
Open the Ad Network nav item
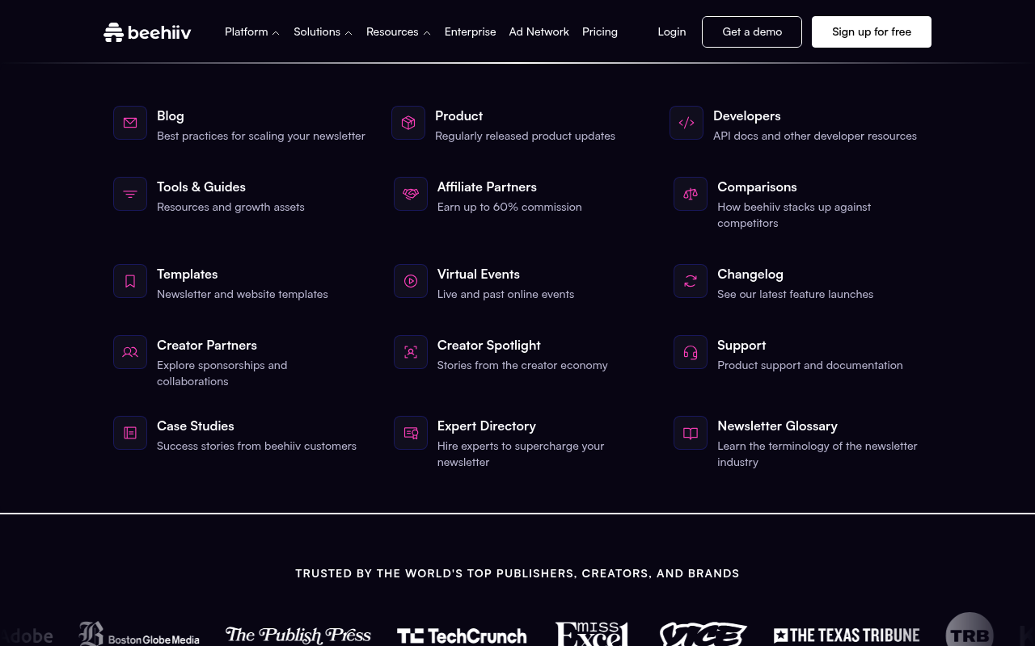(x=539, y=31)
